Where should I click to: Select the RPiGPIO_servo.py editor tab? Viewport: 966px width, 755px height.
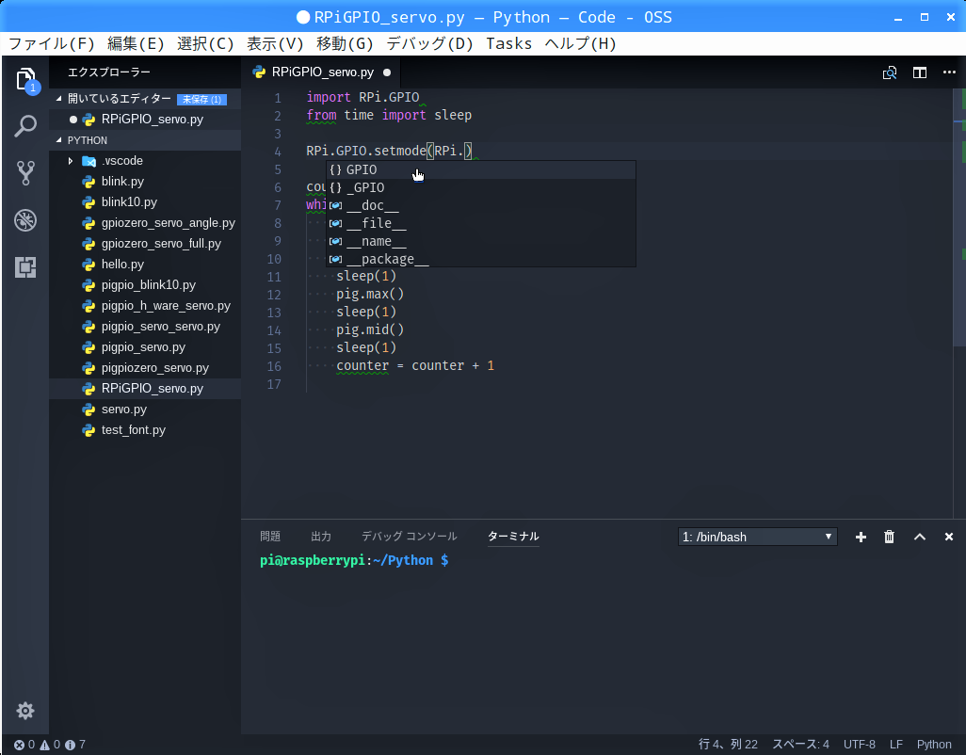[x=322, y=72]
